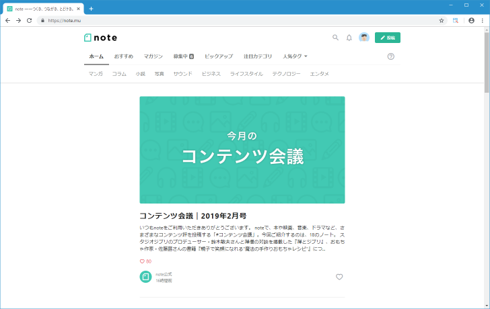Click the article excerpt text
490x309 pixels.
coord(242,238)
